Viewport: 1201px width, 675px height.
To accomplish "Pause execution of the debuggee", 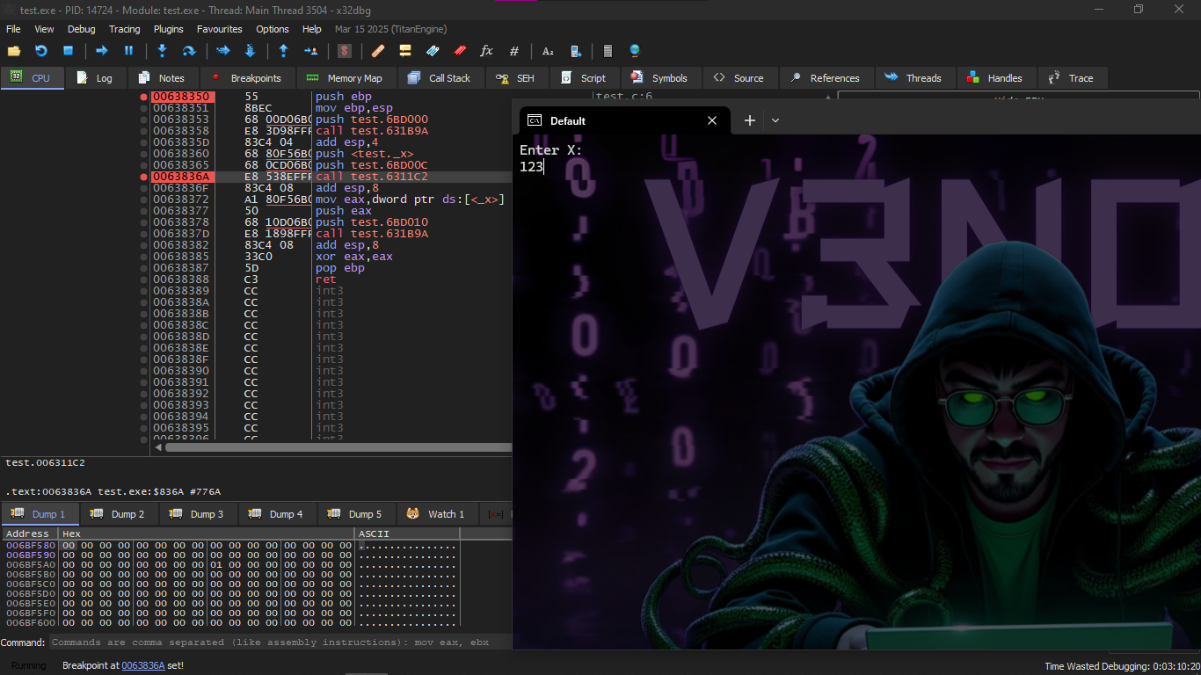I will click(x=128, y=51).
